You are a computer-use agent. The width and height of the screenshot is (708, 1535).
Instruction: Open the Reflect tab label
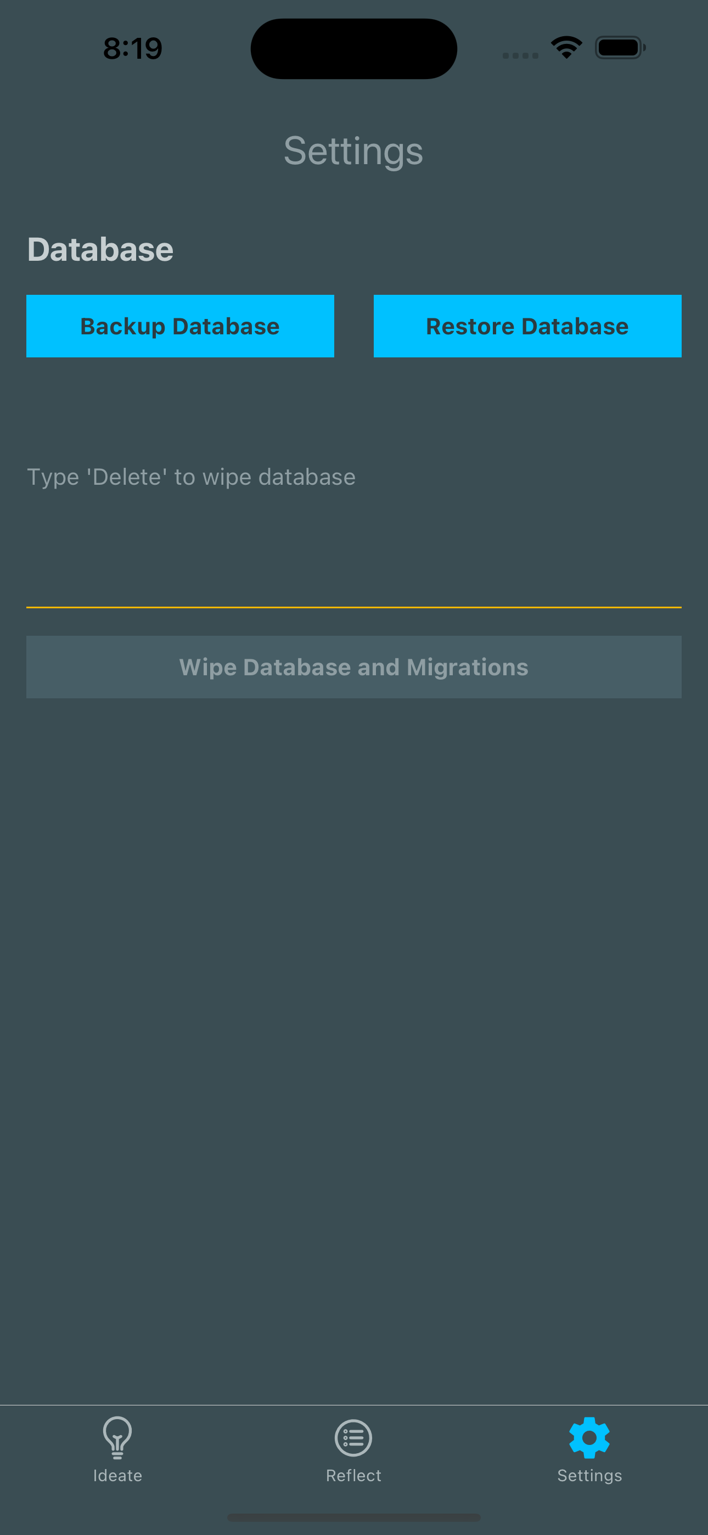(353, 1475)
